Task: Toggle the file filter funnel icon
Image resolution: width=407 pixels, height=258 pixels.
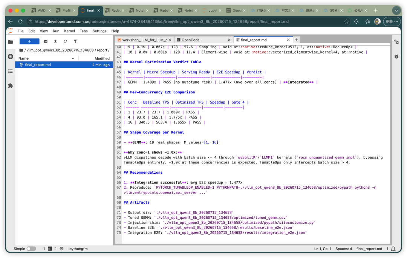Action: point(75,41)
